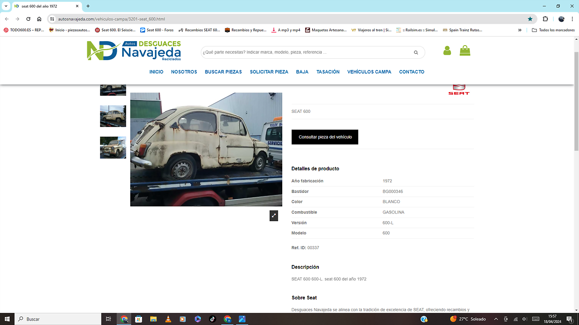
Task: Open the NOSOTROS menu item
Action: coord(184,72)
